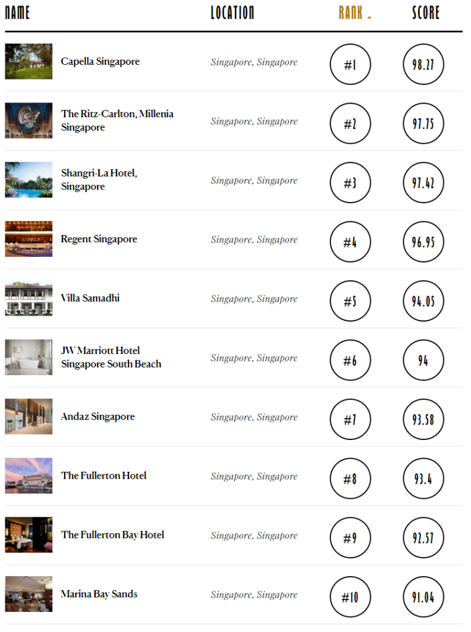Select the Villa Samadhi hotel name
Image resolution: width=471 pixels, height=632 pixels.
tap(90, 298)
